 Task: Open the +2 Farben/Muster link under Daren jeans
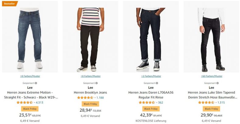151,76
